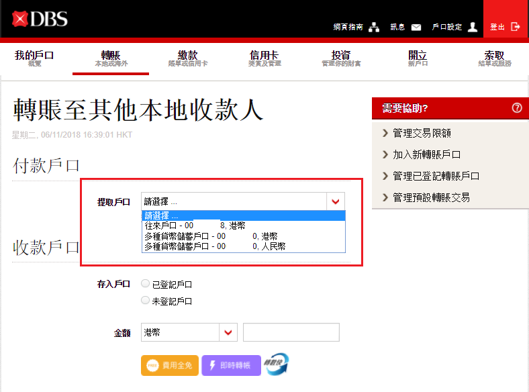Open the sitemap icon next to 網頁指南
The width and height of the screenshot is (529, 392).
[x=375, y=28]
